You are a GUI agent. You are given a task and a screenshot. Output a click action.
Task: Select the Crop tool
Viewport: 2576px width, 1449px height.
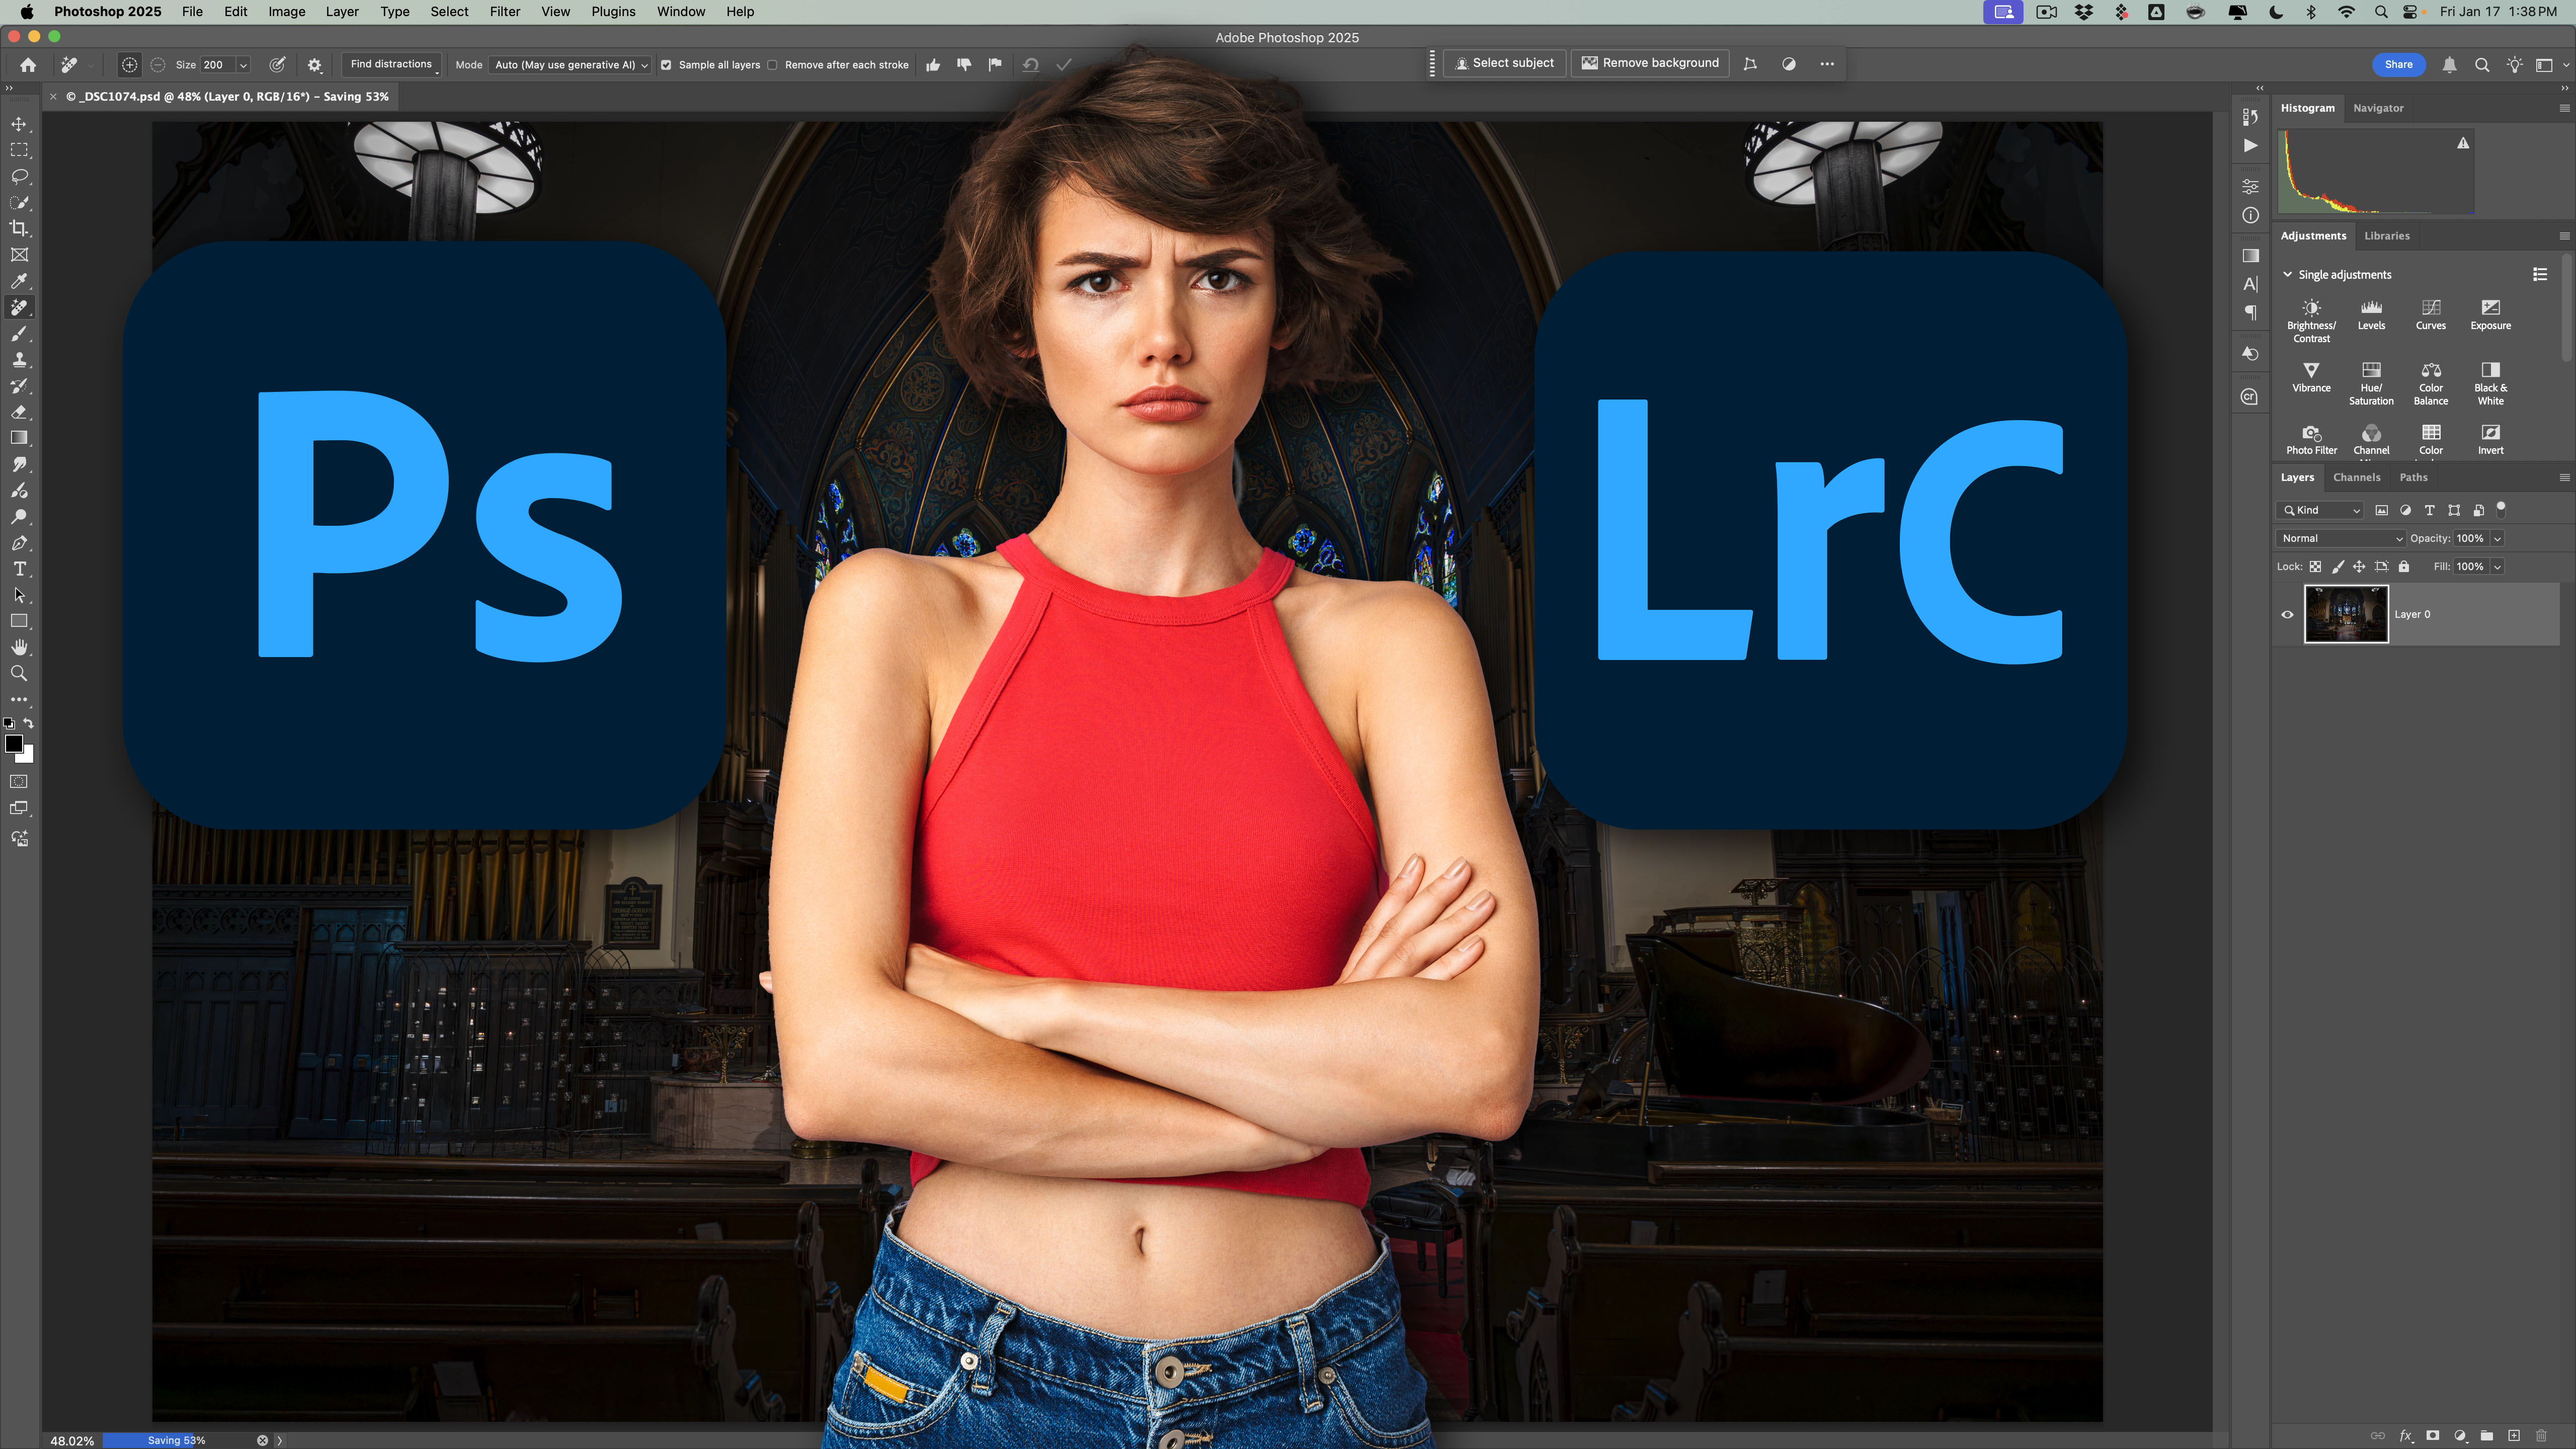pos(19,229)
